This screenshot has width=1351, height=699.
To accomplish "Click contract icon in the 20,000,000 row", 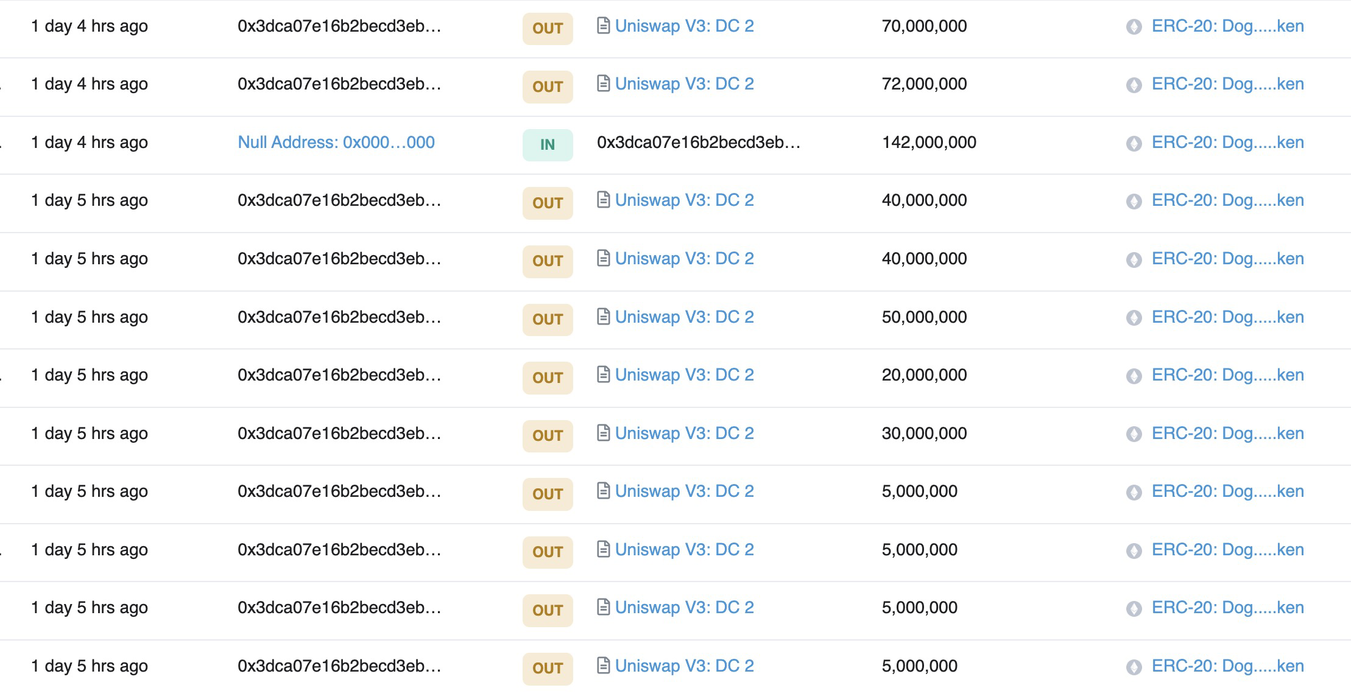I will point(603,374).
